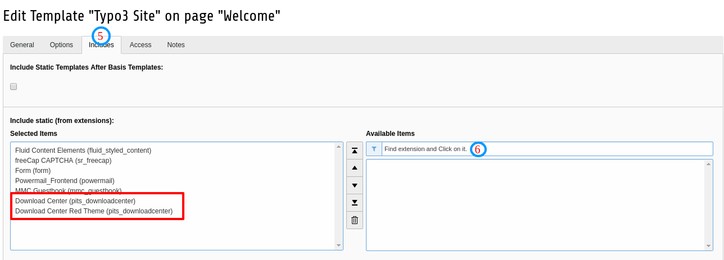Screen dimensions: 724x260
Task: Click Selected Items list scrollbar down arrow
Action: (338, 245)
